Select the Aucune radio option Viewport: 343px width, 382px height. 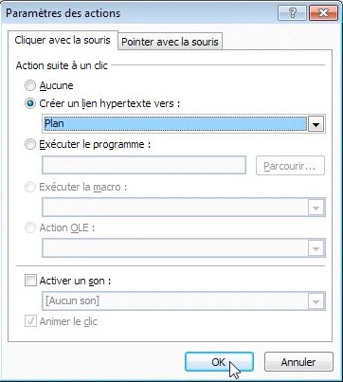[x=30, y=85]
